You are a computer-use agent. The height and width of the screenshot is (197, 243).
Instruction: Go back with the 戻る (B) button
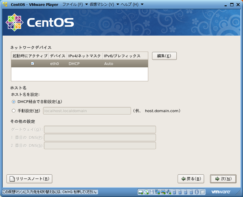[191, 179]
